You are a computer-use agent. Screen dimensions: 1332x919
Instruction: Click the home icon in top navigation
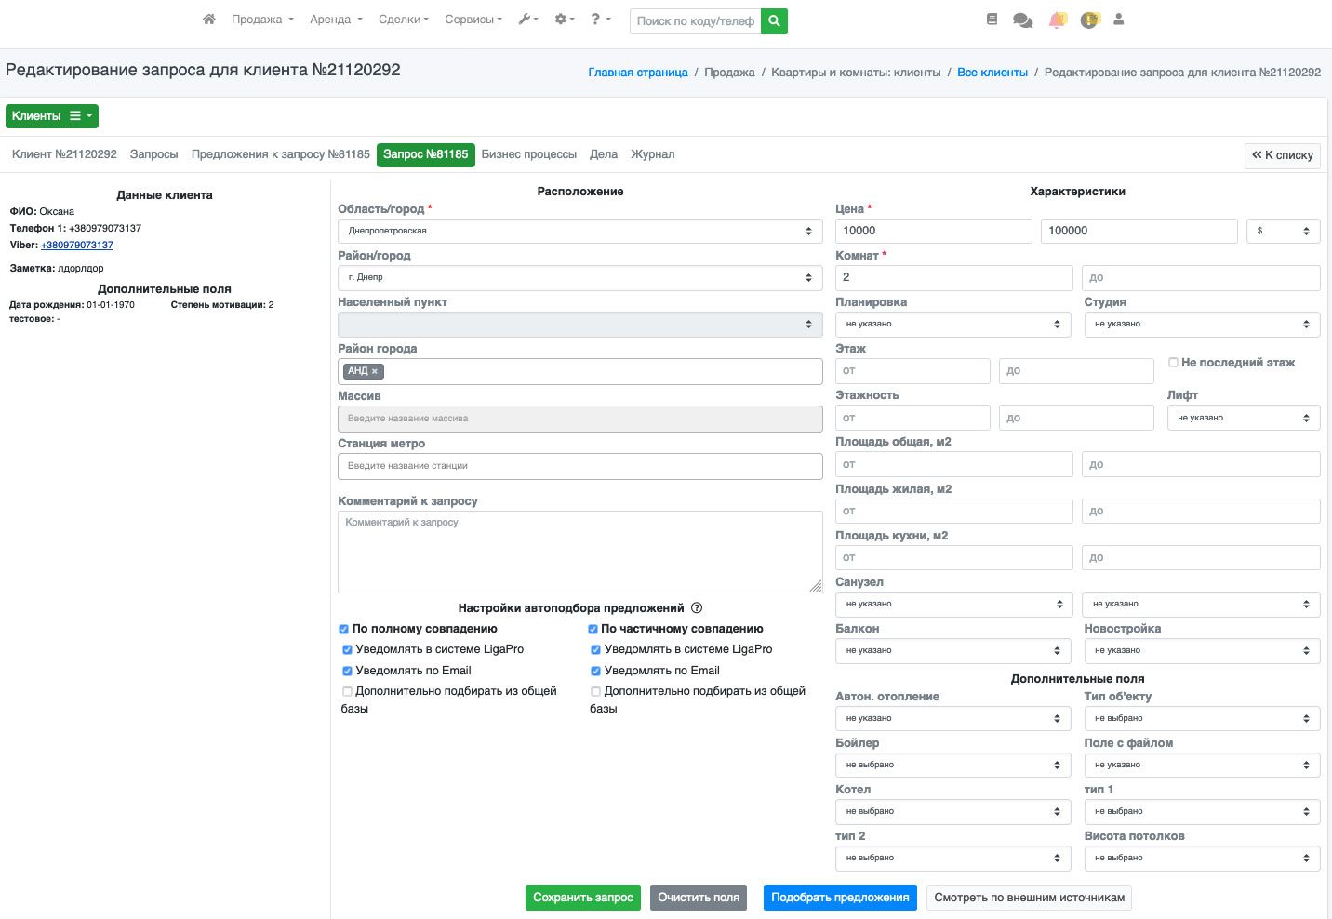pos(209,20)
